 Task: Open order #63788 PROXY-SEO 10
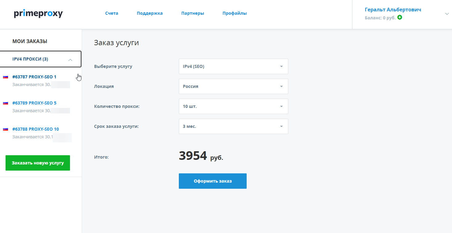point(35,129)
